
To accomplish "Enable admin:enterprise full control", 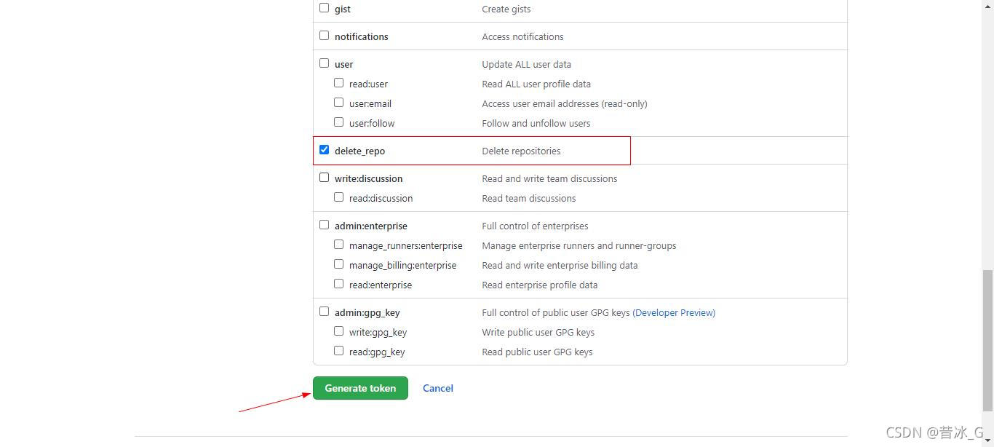I will click(x=325, y=224).
